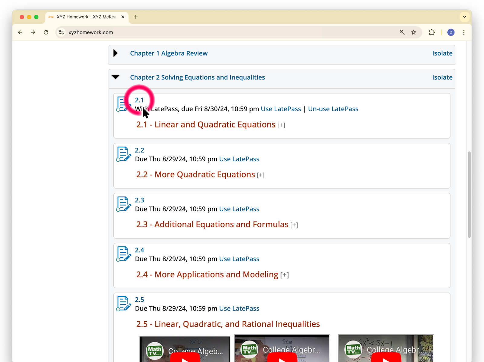Expand the [+] next to 2.2 More Quadratic Equations
This screenshot has height=362, width=484.
(261, 175)
